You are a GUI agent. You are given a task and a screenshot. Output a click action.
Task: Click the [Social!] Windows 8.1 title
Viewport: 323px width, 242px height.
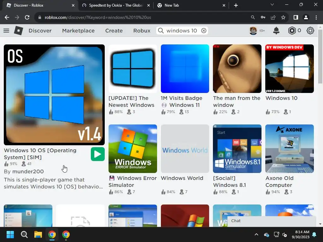(x=230, y=182)
